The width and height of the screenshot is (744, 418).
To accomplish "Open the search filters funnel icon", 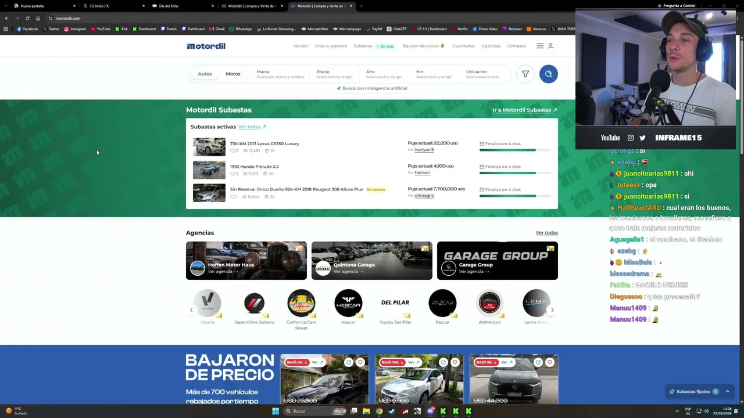I will tap(525, 74).
